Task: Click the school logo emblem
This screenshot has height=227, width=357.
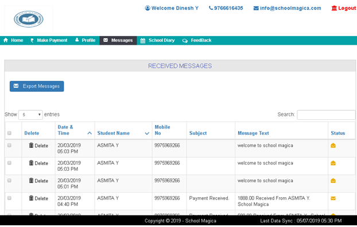Action: [x=29, y=19]
